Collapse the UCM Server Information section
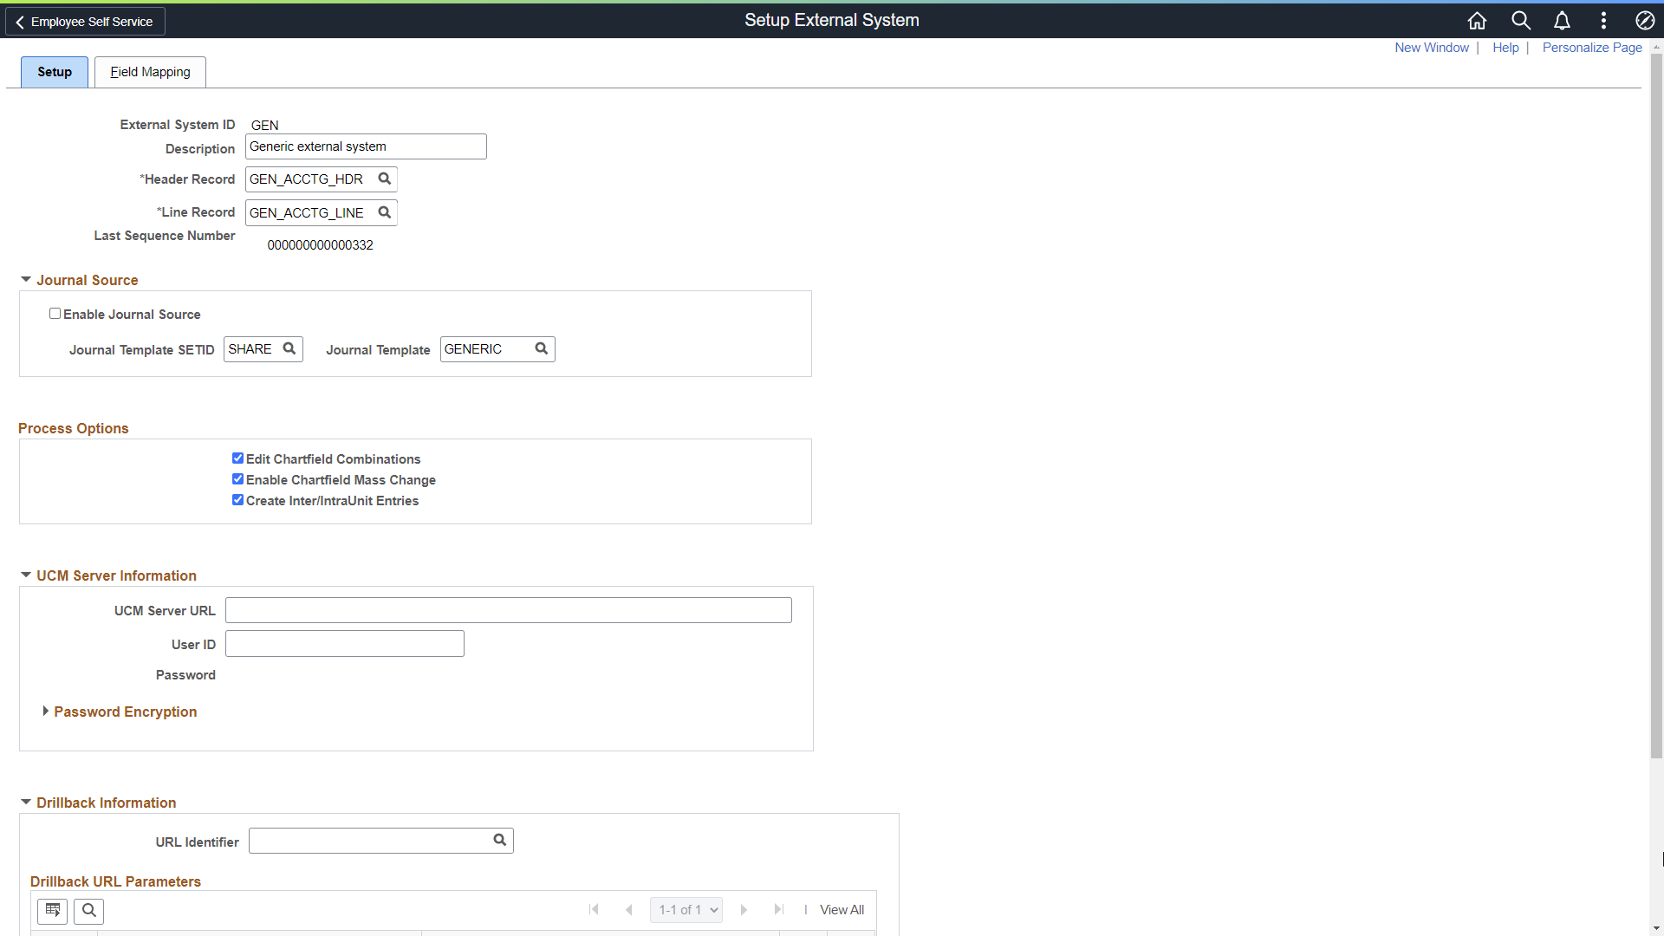The image size is (1664, 936). coord(25,574)
